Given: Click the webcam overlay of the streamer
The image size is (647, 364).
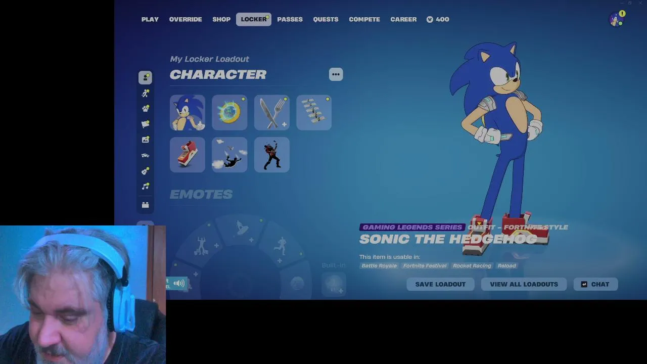Looking at the screenshot, I should coord(83,295).
